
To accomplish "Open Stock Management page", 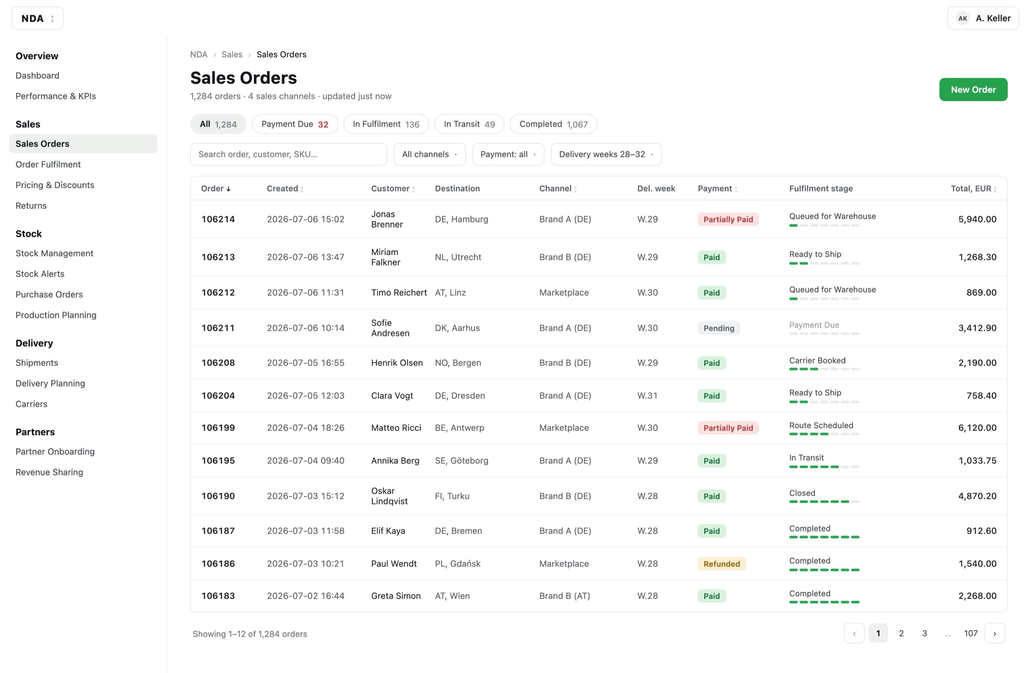I will point(55,253).
